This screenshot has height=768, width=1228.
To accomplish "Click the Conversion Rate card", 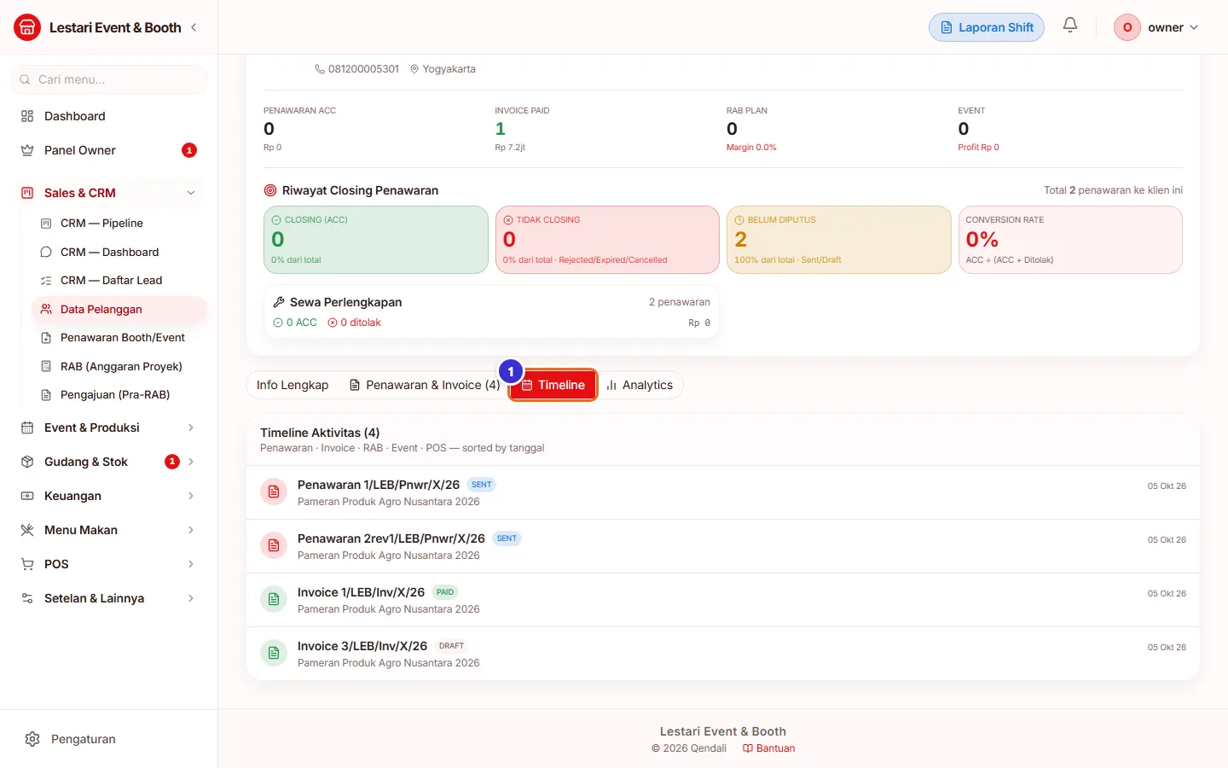I will point(1070,240).
